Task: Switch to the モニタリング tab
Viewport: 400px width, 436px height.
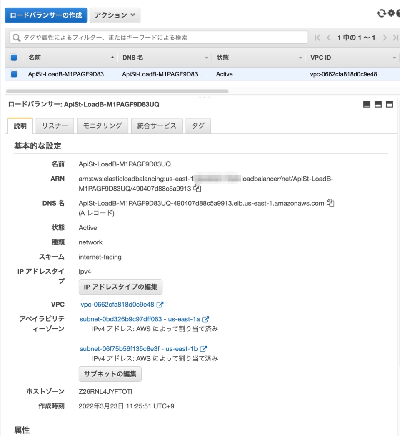Action: coord(102,126)
